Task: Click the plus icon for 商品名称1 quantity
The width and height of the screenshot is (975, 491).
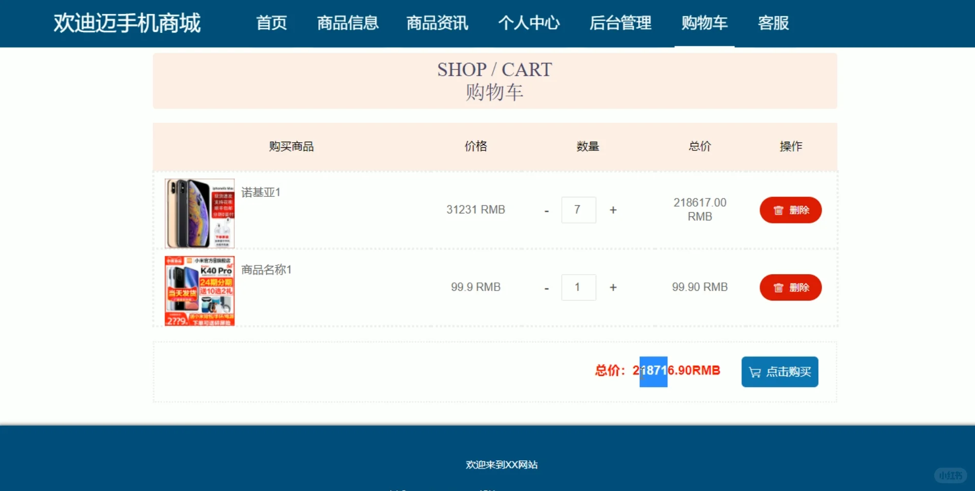Action: click(613, 287)
